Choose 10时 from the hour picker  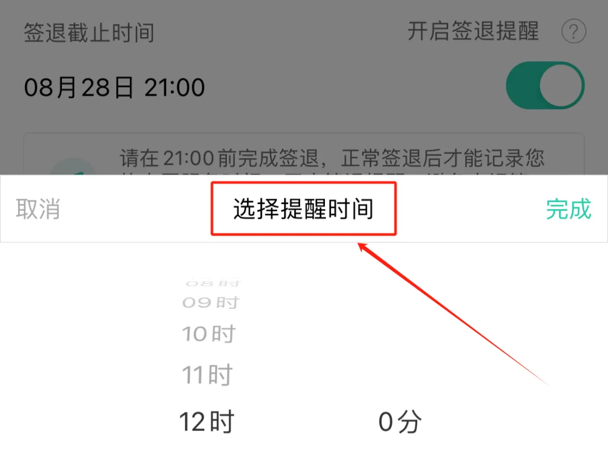pos(209,334)
